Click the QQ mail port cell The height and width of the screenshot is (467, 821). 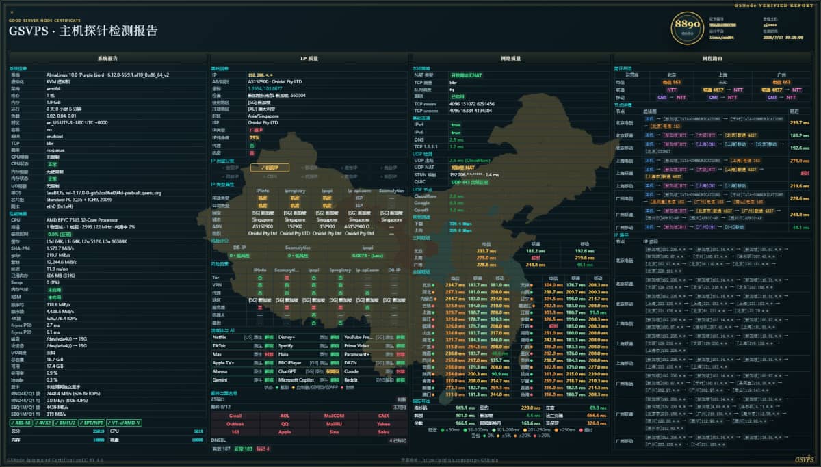[x=285, y=424]
